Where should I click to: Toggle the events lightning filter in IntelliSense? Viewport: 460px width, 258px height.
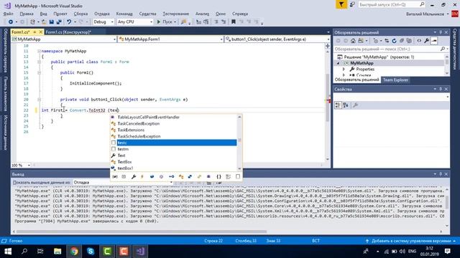[142, 177]
